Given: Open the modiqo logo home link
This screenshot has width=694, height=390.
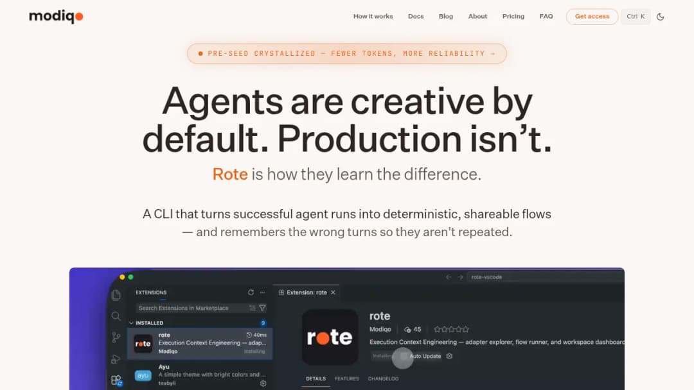Looking at the screenshot, I should click(x=56, y=16).
